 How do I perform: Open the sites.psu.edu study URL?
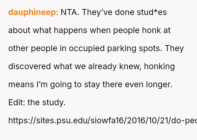click(x=102, y=121)
